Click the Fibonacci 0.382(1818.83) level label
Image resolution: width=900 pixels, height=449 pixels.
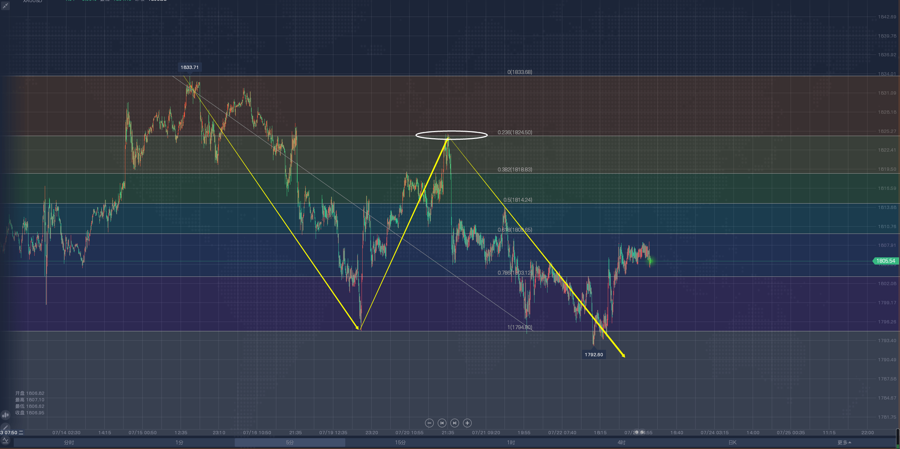point(515,170)
